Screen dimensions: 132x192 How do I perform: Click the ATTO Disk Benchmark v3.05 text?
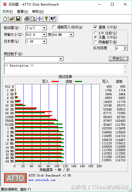coord(50,175)
